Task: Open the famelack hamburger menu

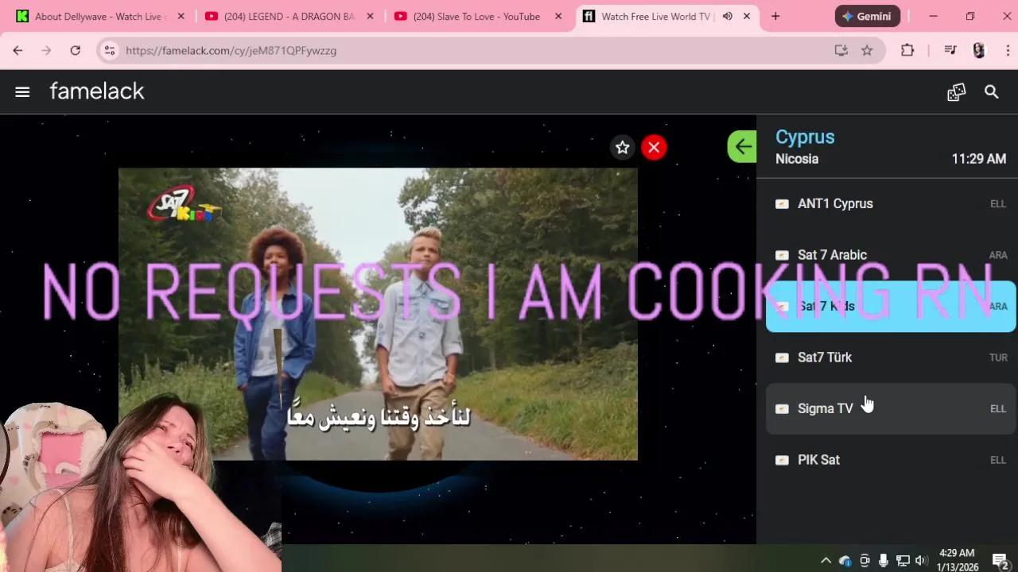Action: click(x=22, y=92)
